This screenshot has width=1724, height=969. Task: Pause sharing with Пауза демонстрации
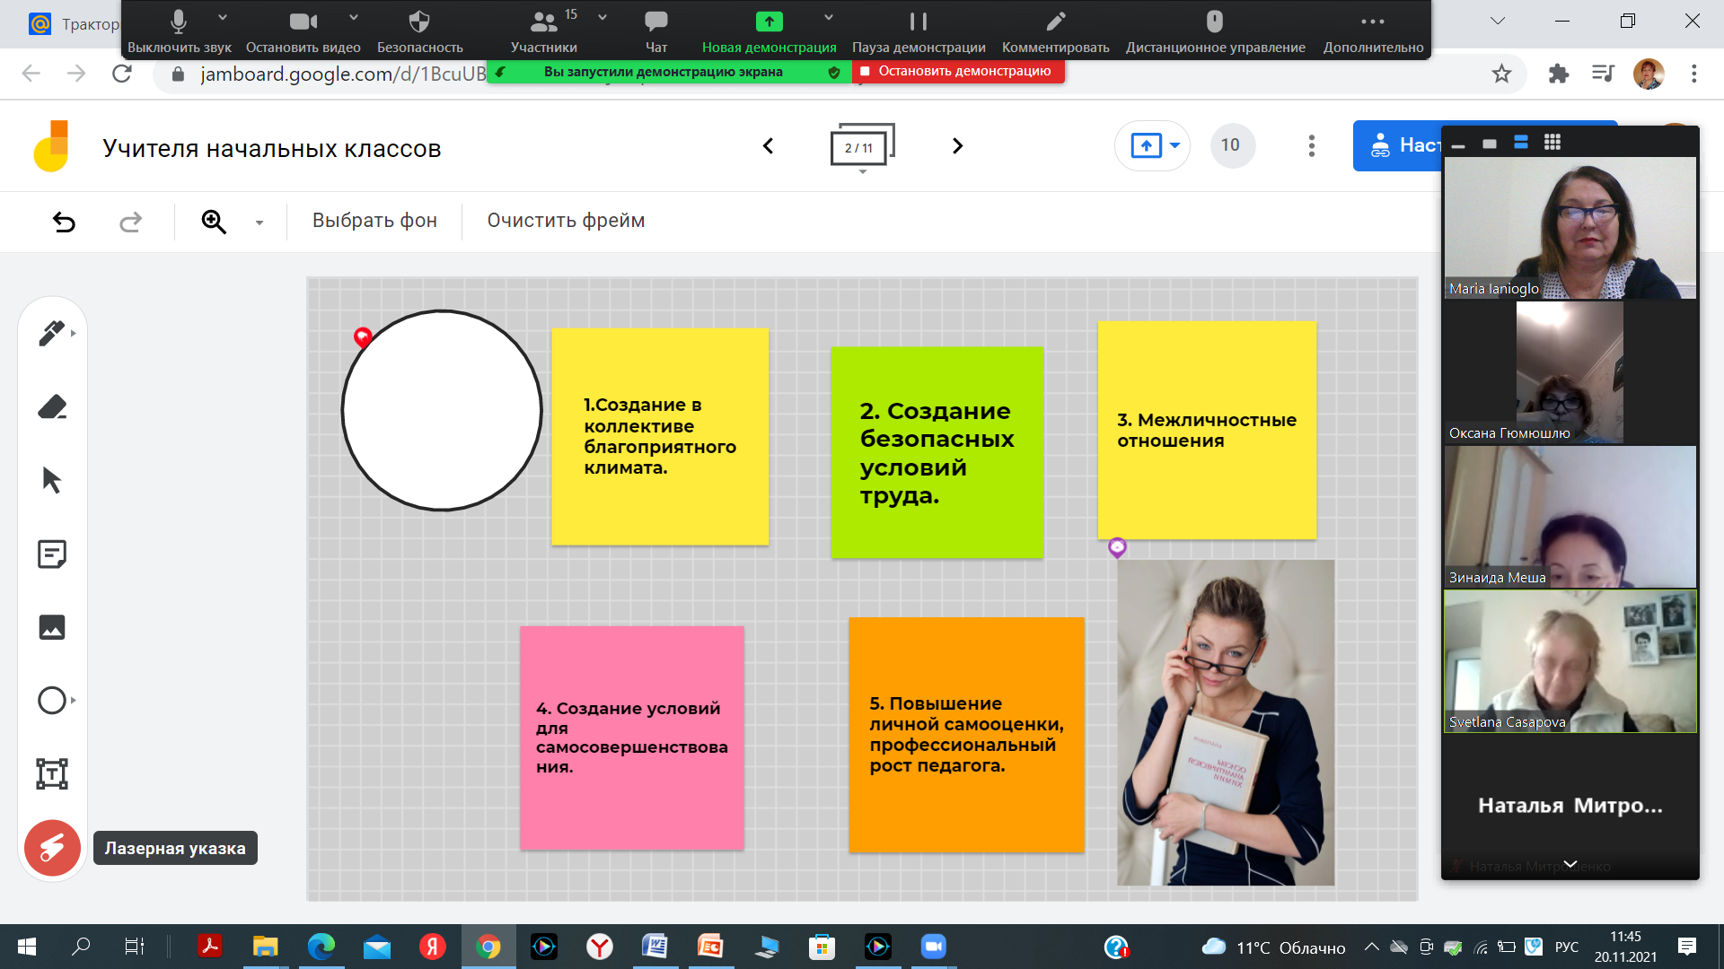coord(918,31)
